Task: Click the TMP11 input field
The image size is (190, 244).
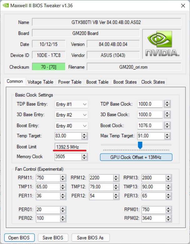Action: pos(48,187)
